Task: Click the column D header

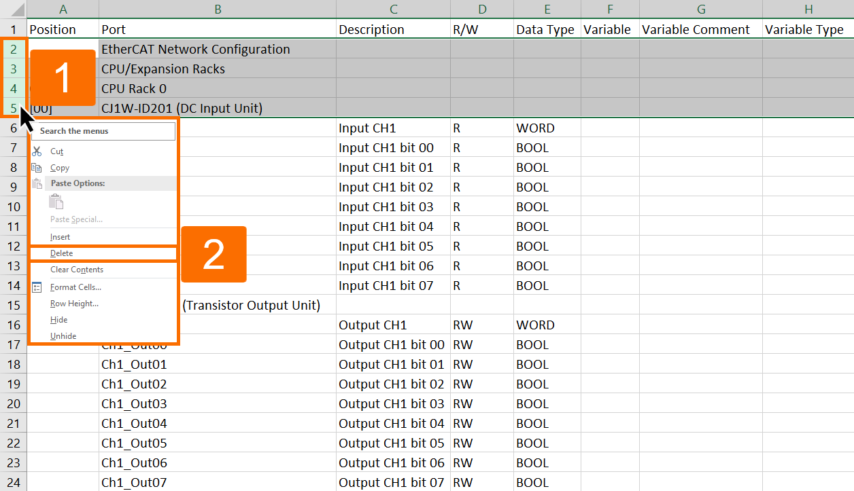Action: 482,9
